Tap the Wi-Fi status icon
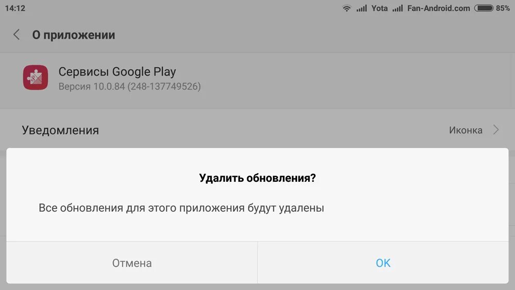This screenshot has width=515, height=290. 347,8
